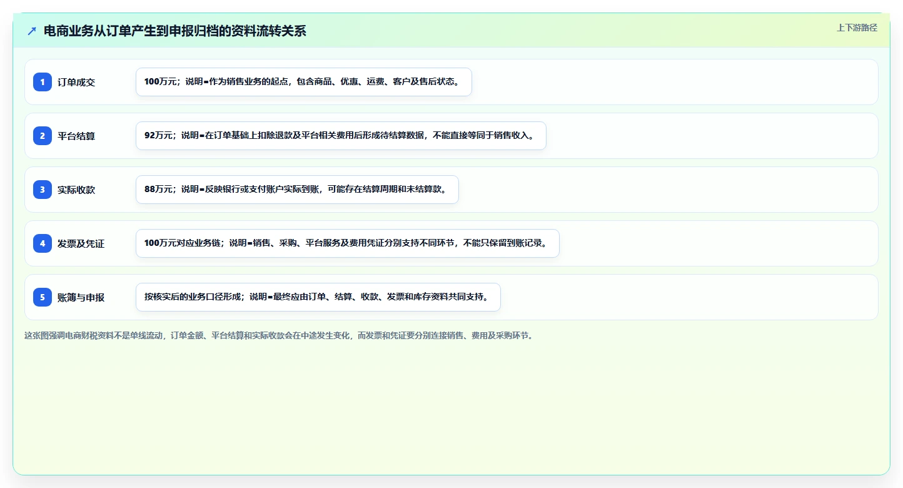Click the step 2 number badge
903x488 pixels.
(43, 136)
